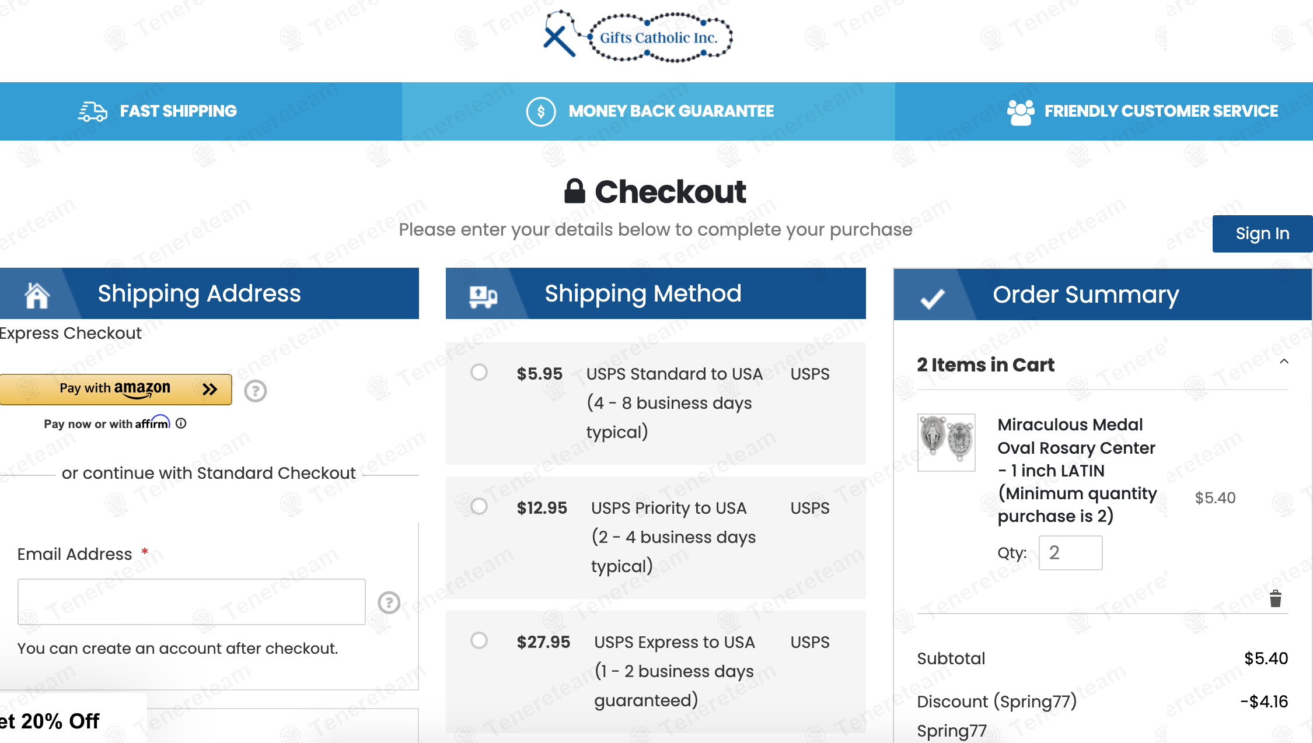Click the fast shipping truck icon
The height and width of the screenshot is (743, 1313).
(x=92, y=111)
